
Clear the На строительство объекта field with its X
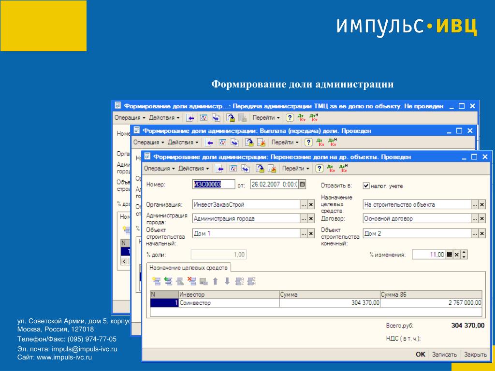click(x=482, y=205)
